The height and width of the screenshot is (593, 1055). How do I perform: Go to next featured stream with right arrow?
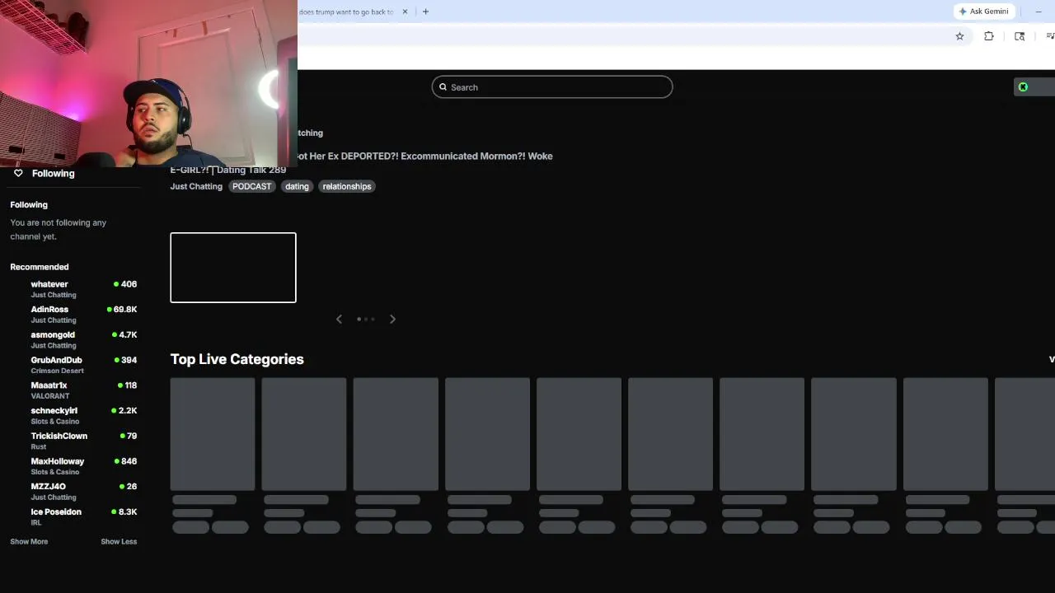392,319
